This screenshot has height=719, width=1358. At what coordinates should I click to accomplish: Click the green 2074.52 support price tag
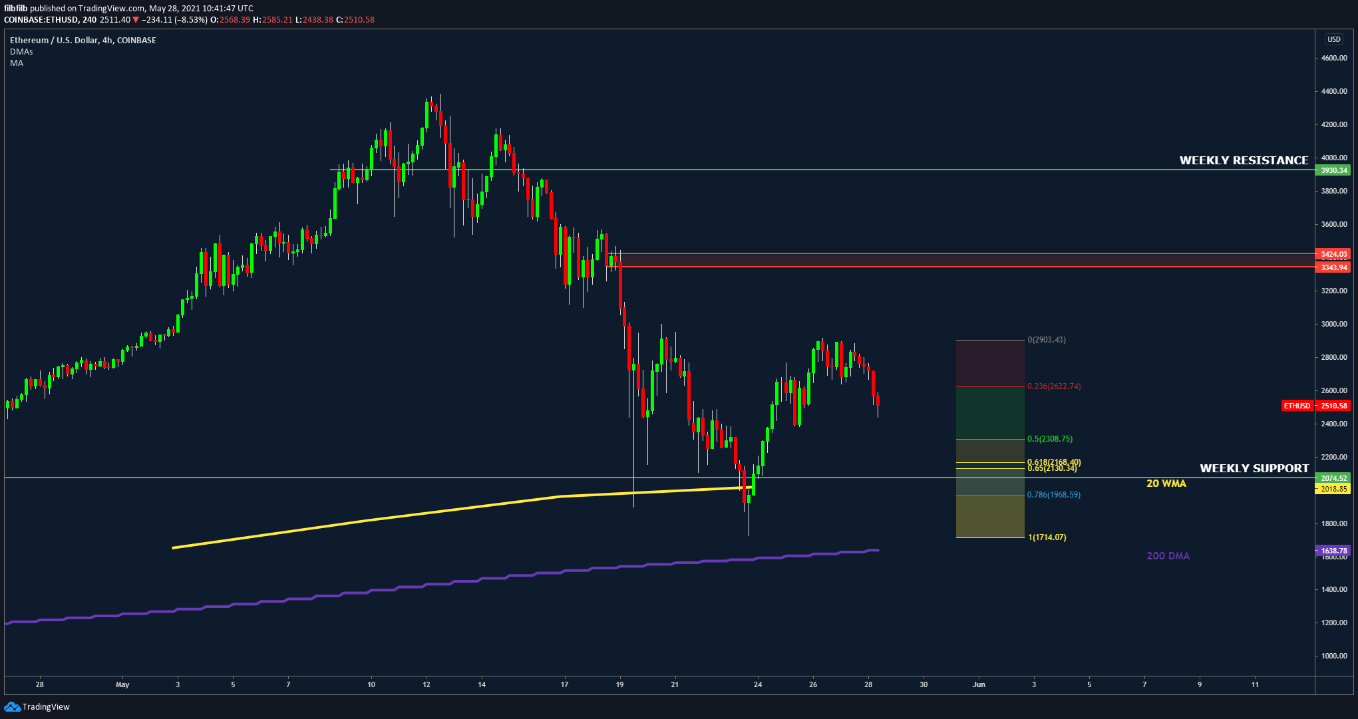pos(1333,478)
